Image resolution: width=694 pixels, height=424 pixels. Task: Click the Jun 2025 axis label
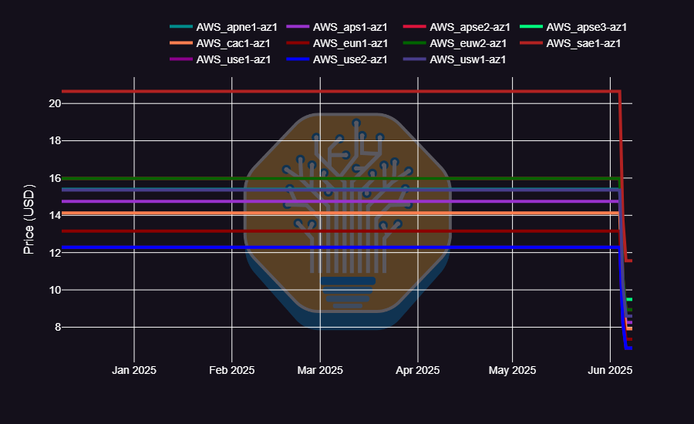[610, 370]
